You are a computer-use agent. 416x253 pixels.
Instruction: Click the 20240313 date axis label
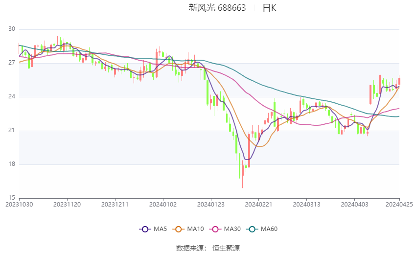point(307,205)
